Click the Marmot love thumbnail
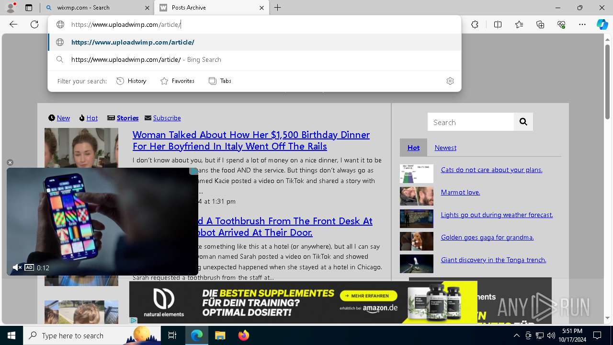The width and height of the screenshot is (613, 345). [417, 196]
